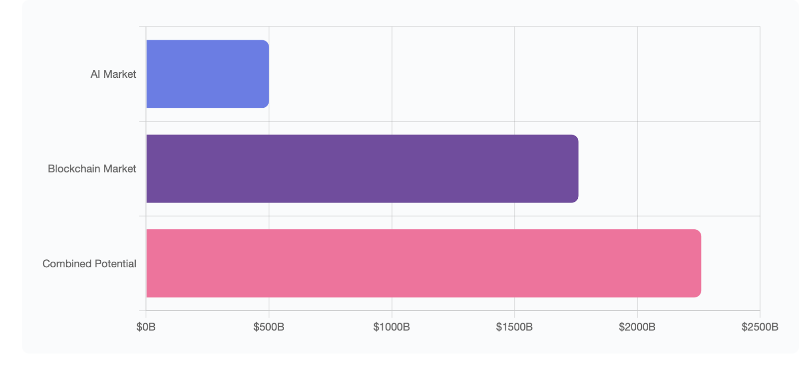Pick the $1500B x-axis tick label

coord(514,327)
